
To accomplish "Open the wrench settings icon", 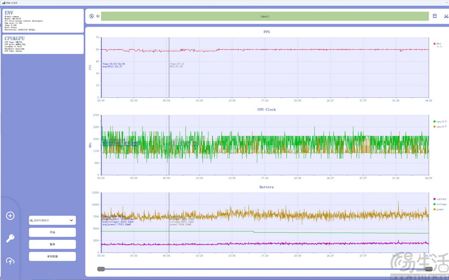I will click(x=10, y=238).
